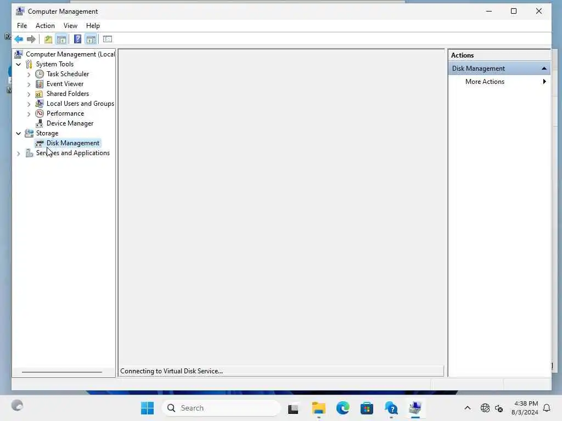Screen dimensions: 562x421
Task: Click the Event Viewer icon
Action: (40, 84)
